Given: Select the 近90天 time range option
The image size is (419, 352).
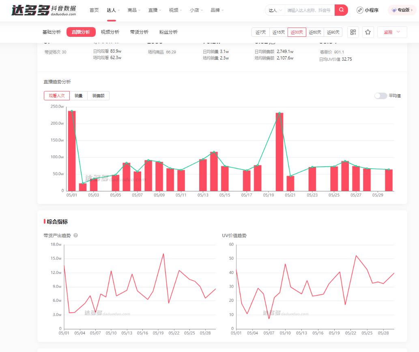Looking at the screenshot, I should click(333, 32).
